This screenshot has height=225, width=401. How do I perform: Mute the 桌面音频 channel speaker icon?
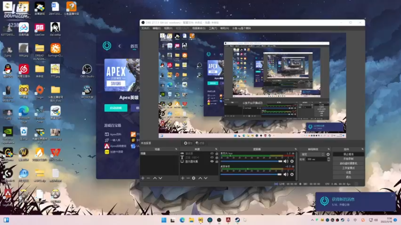(x=286, y=174)
